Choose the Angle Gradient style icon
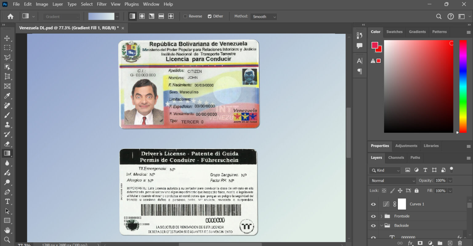This screenshot has width=473, height=246. 152,16
